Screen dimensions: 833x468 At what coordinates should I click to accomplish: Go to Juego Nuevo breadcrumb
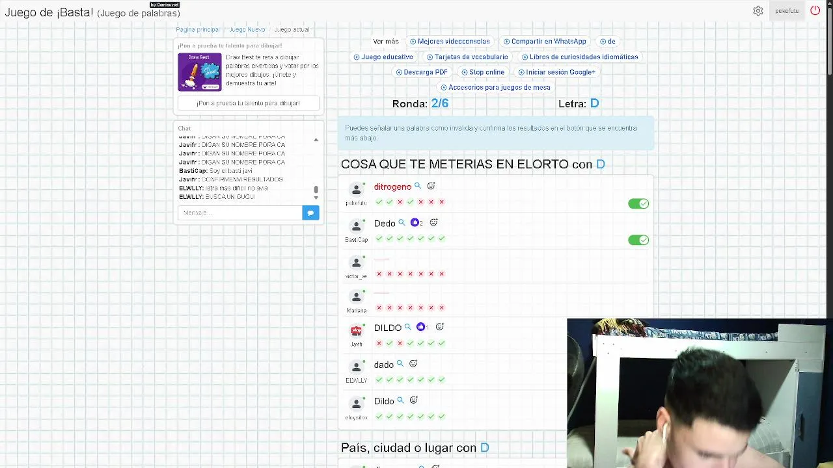[x=247, y=30]
